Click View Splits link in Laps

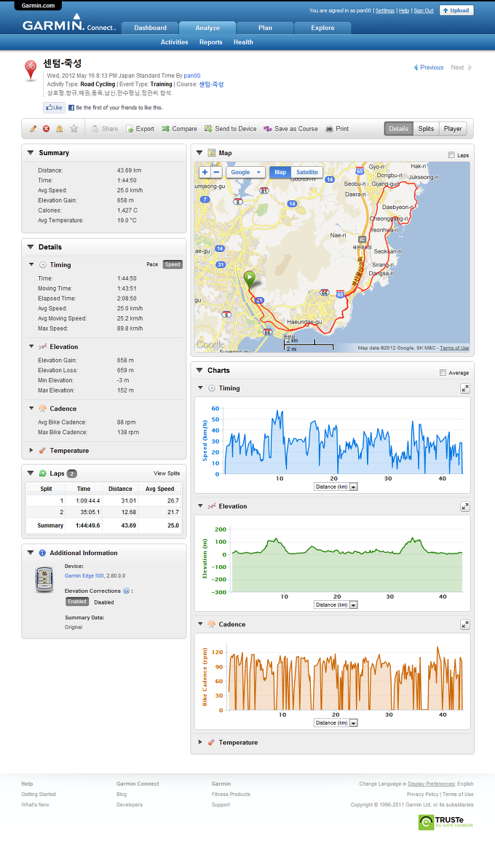pos(167,473)
